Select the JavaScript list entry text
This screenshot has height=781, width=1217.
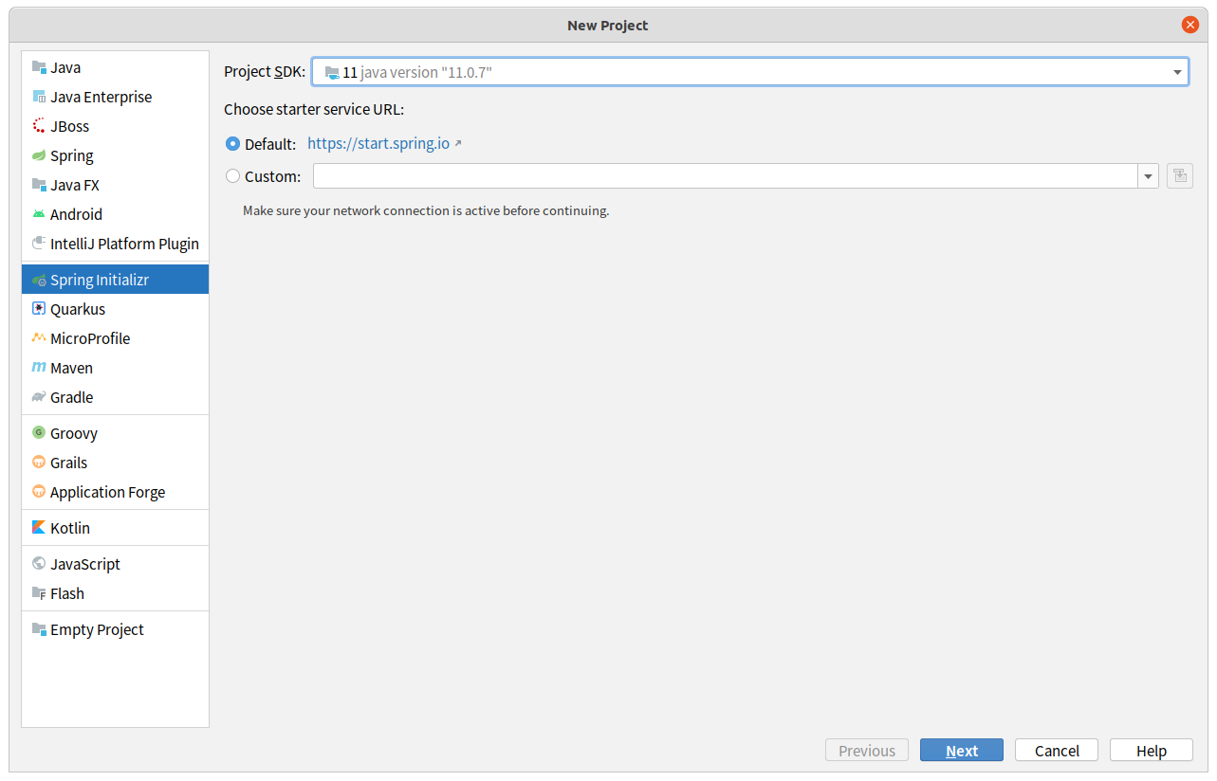coord(85,564)
